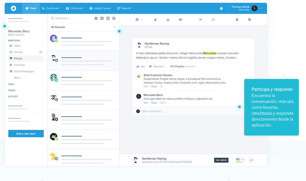Mark mention as favorite with toolbar star
The image size is (306, 181).
(x=155, y=19)
